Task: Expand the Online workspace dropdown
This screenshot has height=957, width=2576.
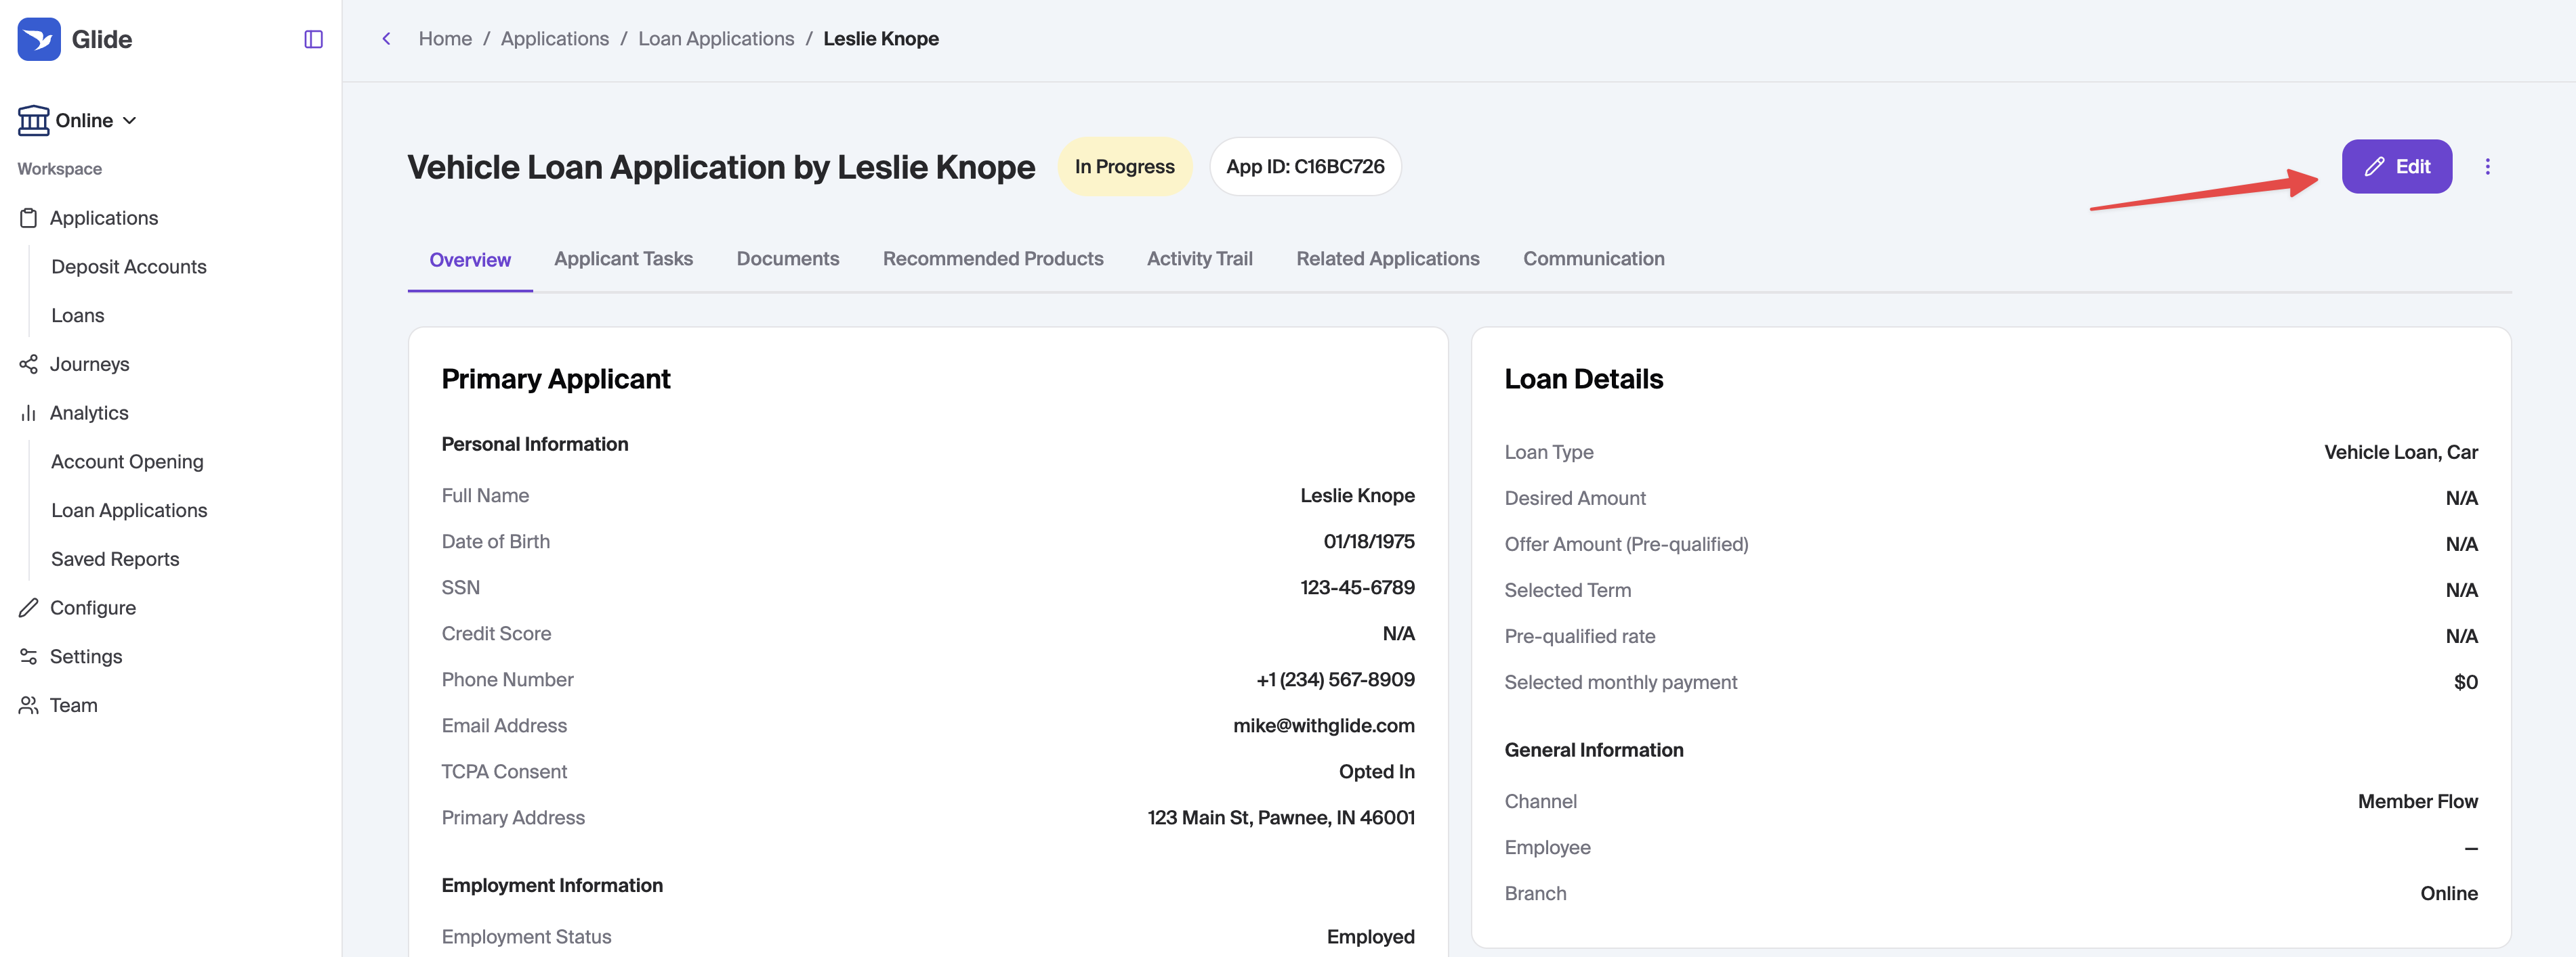Action: pyautogui.click(x=77, y=121)
